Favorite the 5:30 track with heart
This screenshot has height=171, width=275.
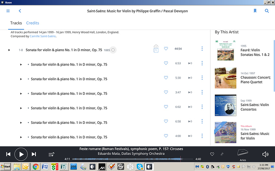(x=166, y=77)
